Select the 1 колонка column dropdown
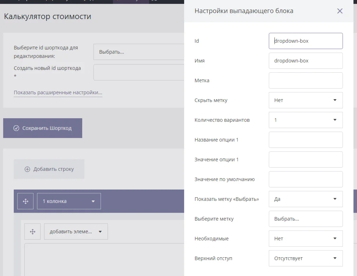357x276 pixels. point(69,201)
